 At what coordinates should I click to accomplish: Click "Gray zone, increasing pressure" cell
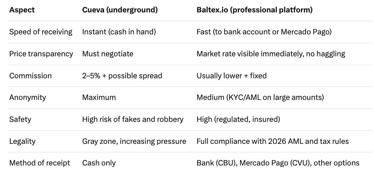[134, 141]
